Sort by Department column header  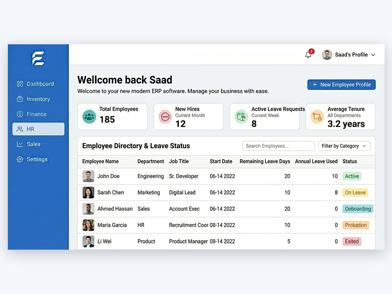151,162
